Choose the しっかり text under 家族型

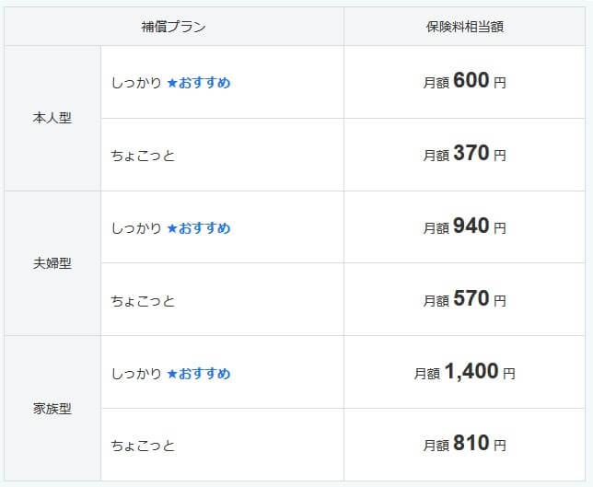[136, 374]
